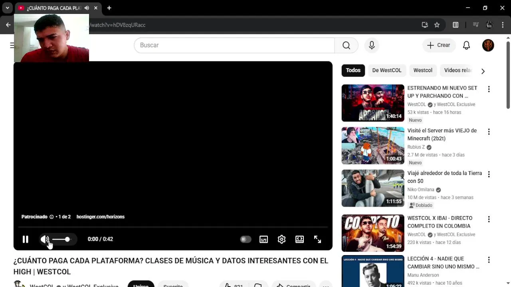Like the video with the thumbs-up button
This screenshot has height=287, width=511.
coord(234,284)
